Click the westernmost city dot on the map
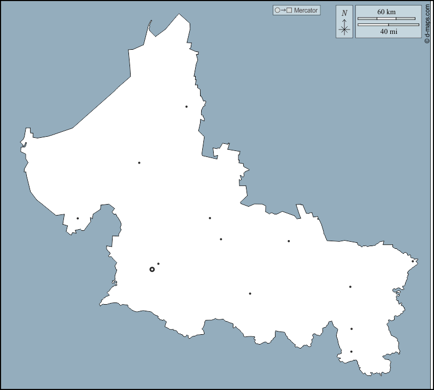 pos(78,218)
